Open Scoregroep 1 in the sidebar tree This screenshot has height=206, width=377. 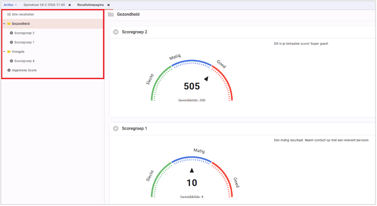pos(24,43)
